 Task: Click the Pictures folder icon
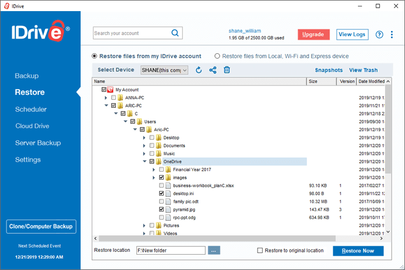[x=159, y=225]
